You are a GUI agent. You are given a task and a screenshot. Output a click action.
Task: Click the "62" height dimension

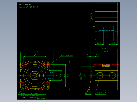68,76
